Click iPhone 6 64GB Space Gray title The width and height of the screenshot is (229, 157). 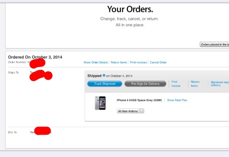click(139, 100)
